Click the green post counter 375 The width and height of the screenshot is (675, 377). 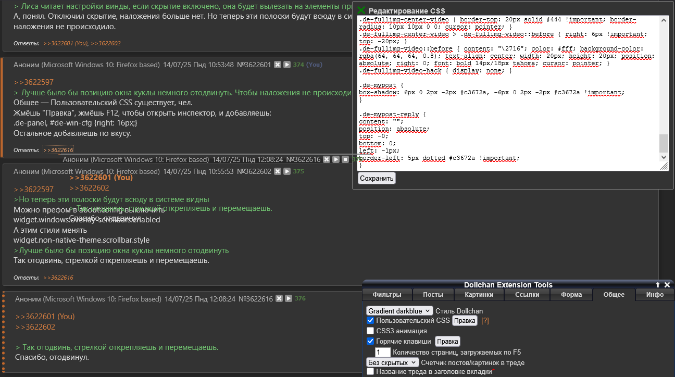click(298, 171)
